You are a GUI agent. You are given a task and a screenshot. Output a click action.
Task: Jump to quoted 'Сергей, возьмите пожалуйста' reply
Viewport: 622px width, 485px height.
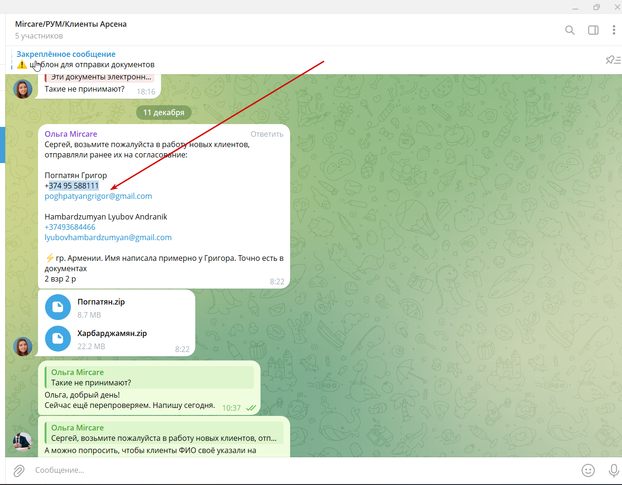(x=164, y=433)
